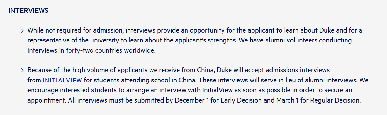Click the text 'December 1' deadline
This screenshot has width=387, height=115.
[x=190, y=100]
